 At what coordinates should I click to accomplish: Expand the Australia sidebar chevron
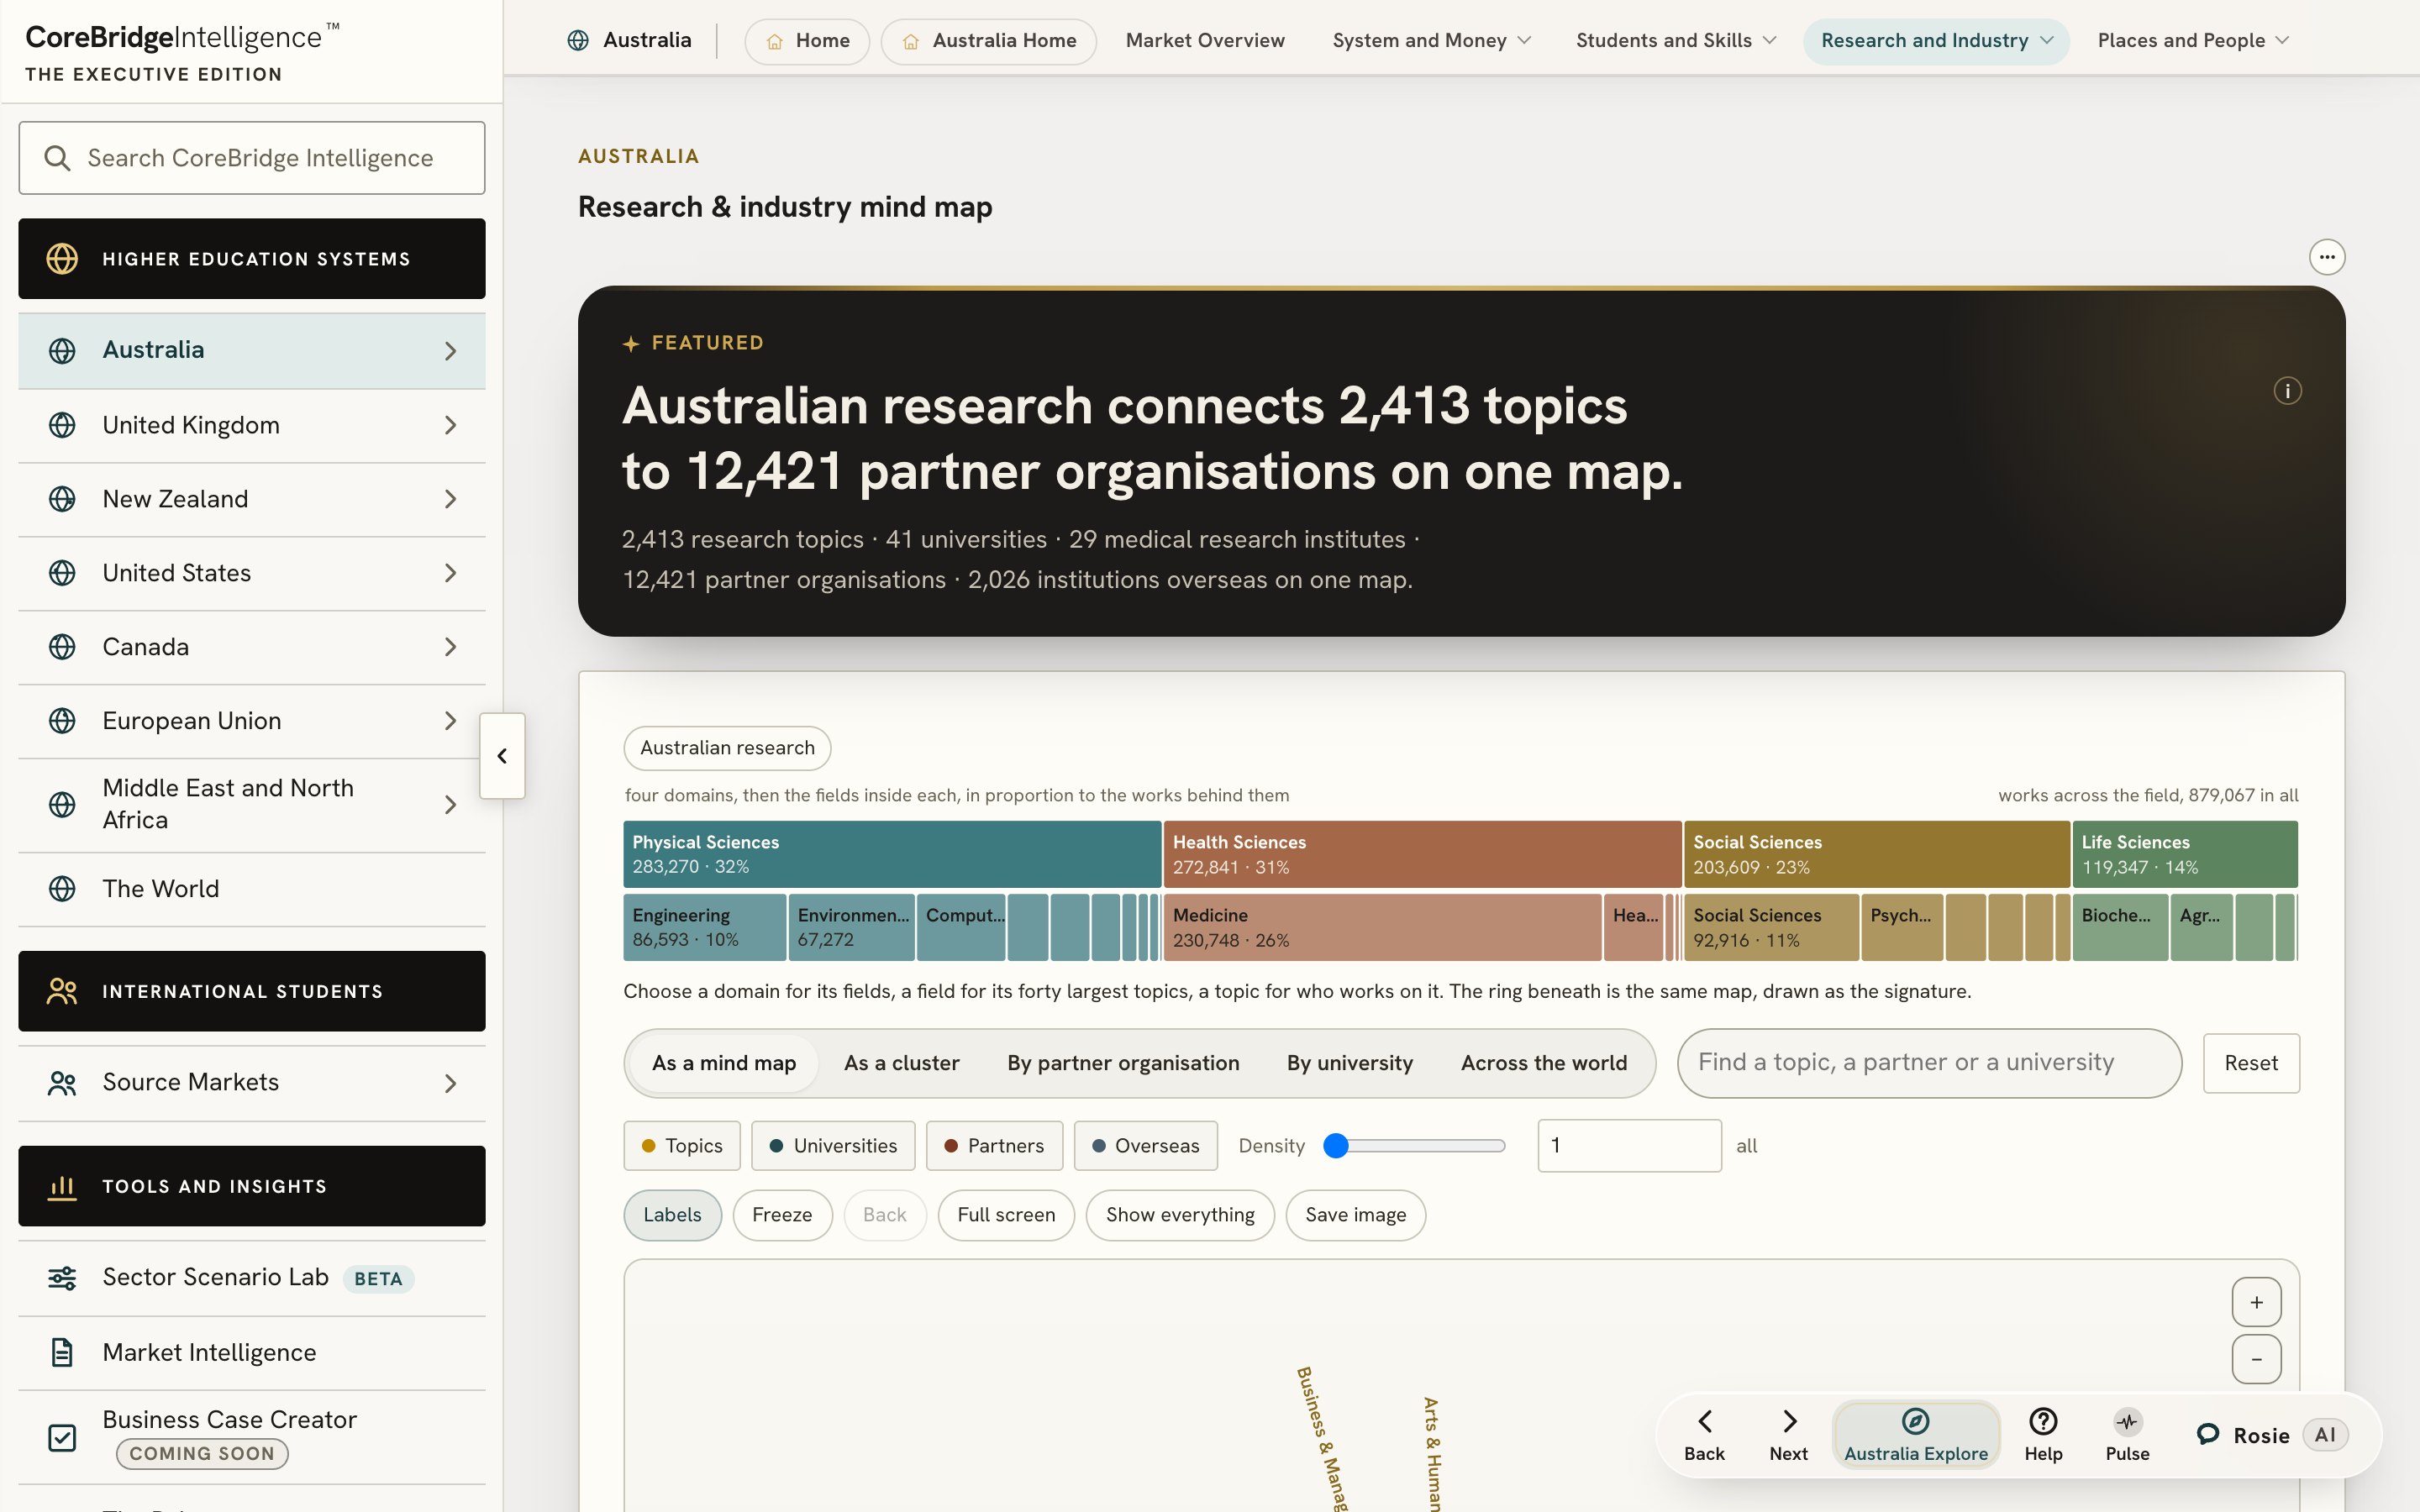click(451, 351)
